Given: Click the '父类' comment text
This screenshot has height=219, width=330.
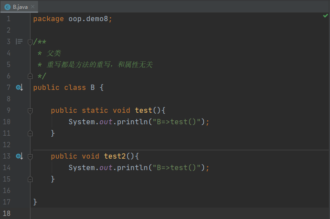Looking at the screenshot, I should [x=53, y=53].
